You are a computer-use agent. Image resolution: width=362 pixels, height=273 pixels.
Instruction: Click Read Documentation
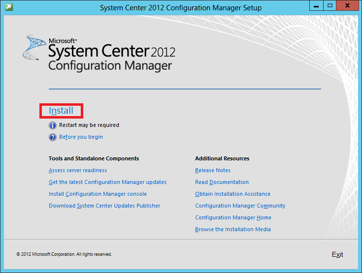coord(222,182)
